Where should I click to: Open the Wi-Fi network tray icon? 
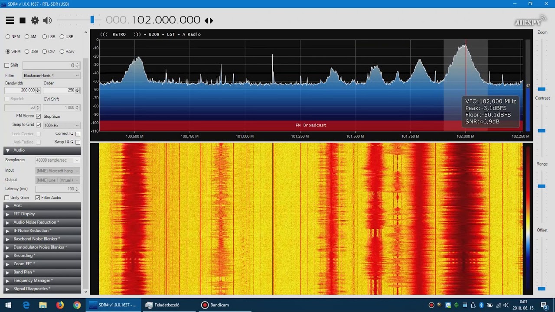498,305
